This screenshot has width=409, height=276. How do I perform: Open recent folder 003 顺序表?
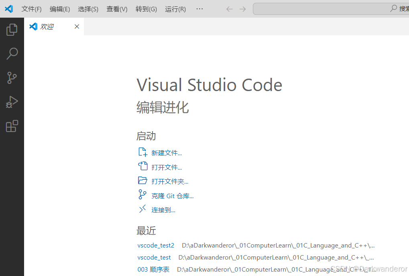coord(153,270)
